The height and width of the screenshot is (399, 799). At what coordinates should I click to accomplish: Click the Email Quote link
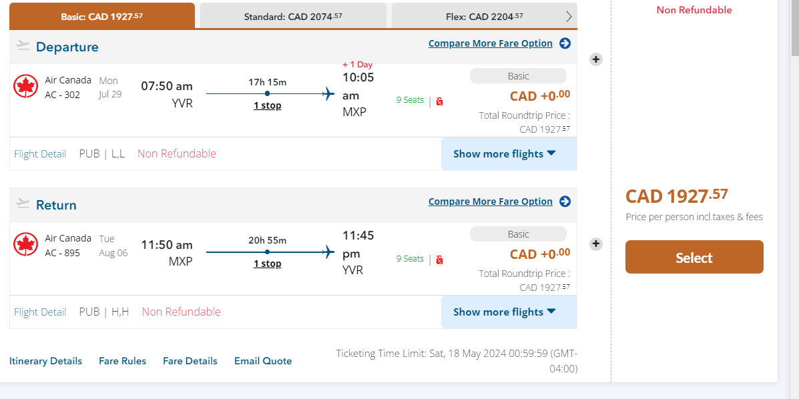pos(263,361)
